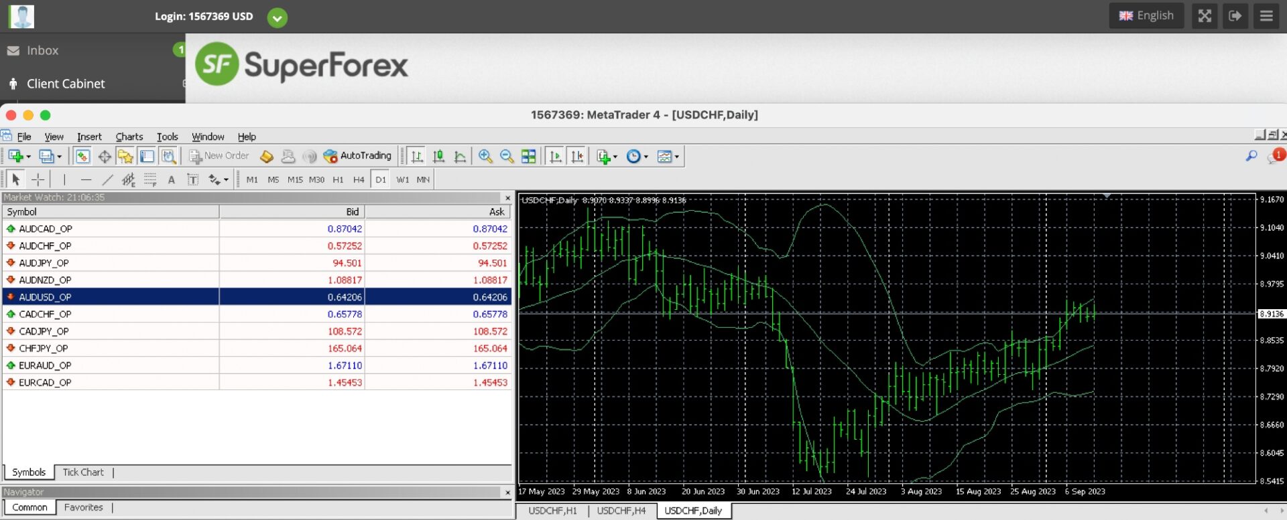Toggle the Terminal window icon
This screenshot has width=1287, height=520.
147,157
